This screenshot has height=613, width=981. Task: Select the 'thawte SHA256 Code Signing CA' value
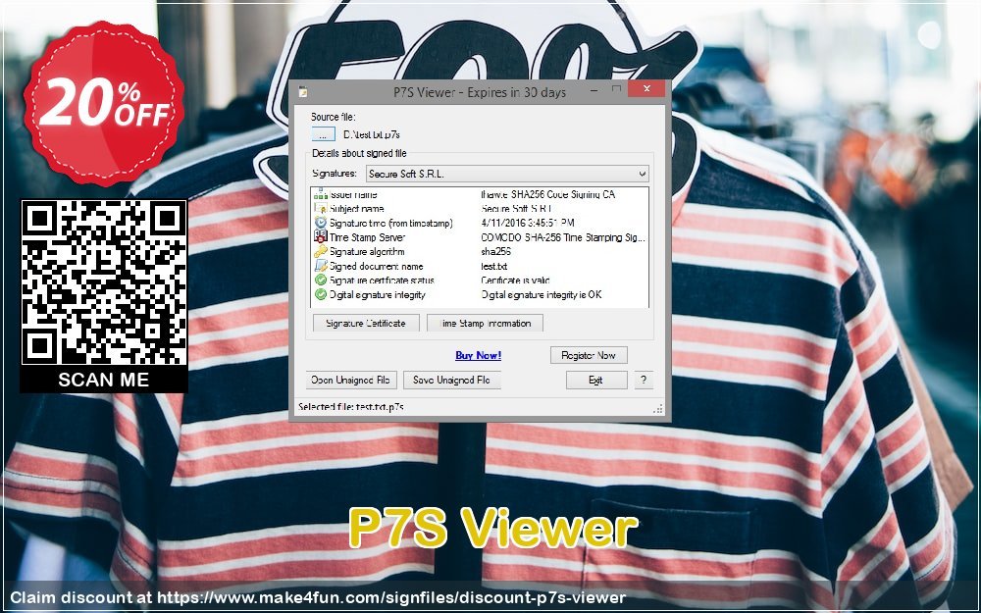pyautogui.click(x=548, y=194)
